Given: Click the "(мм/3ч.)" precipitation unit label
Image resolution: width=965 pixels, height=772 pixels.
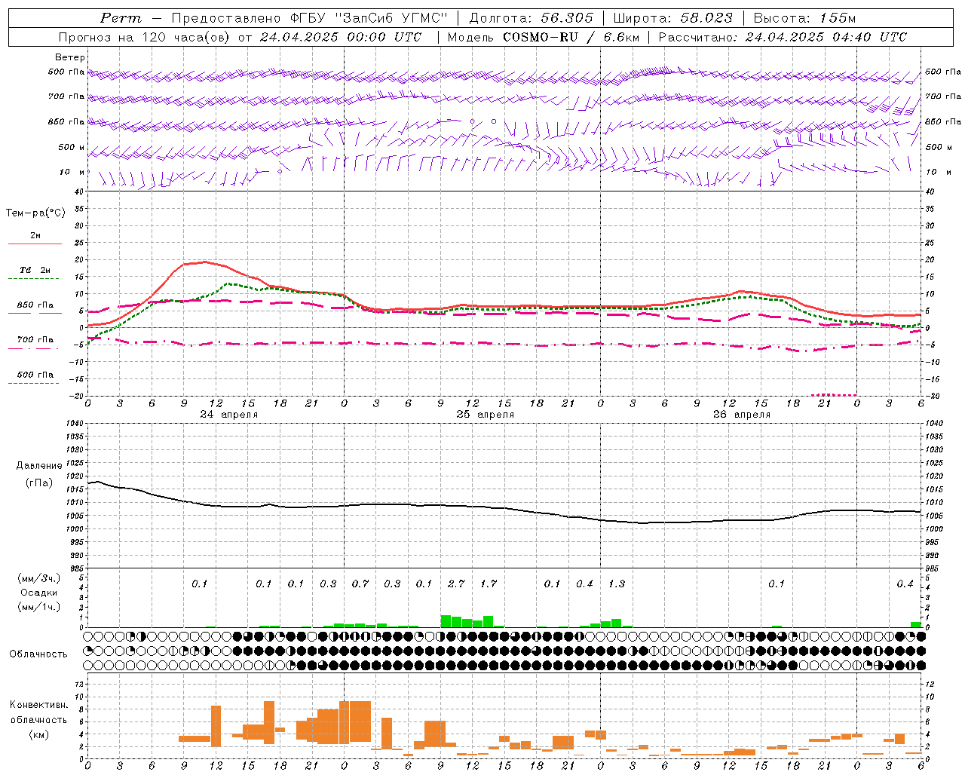Looking at the screenshot, I should point(39,578).
